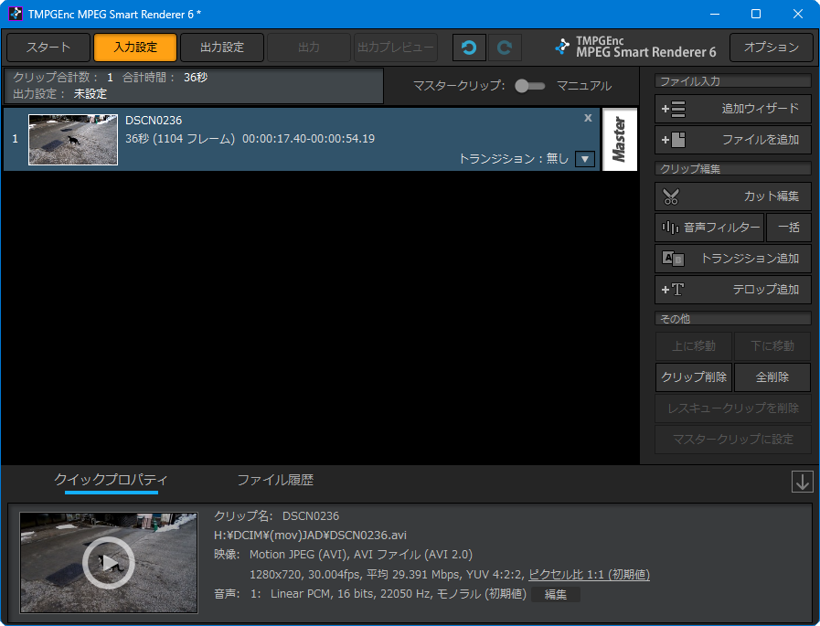Select the DSCN0236 clip thumbnail in the list
The height and width of the screenshot is (626, 820).
point(73,140)
